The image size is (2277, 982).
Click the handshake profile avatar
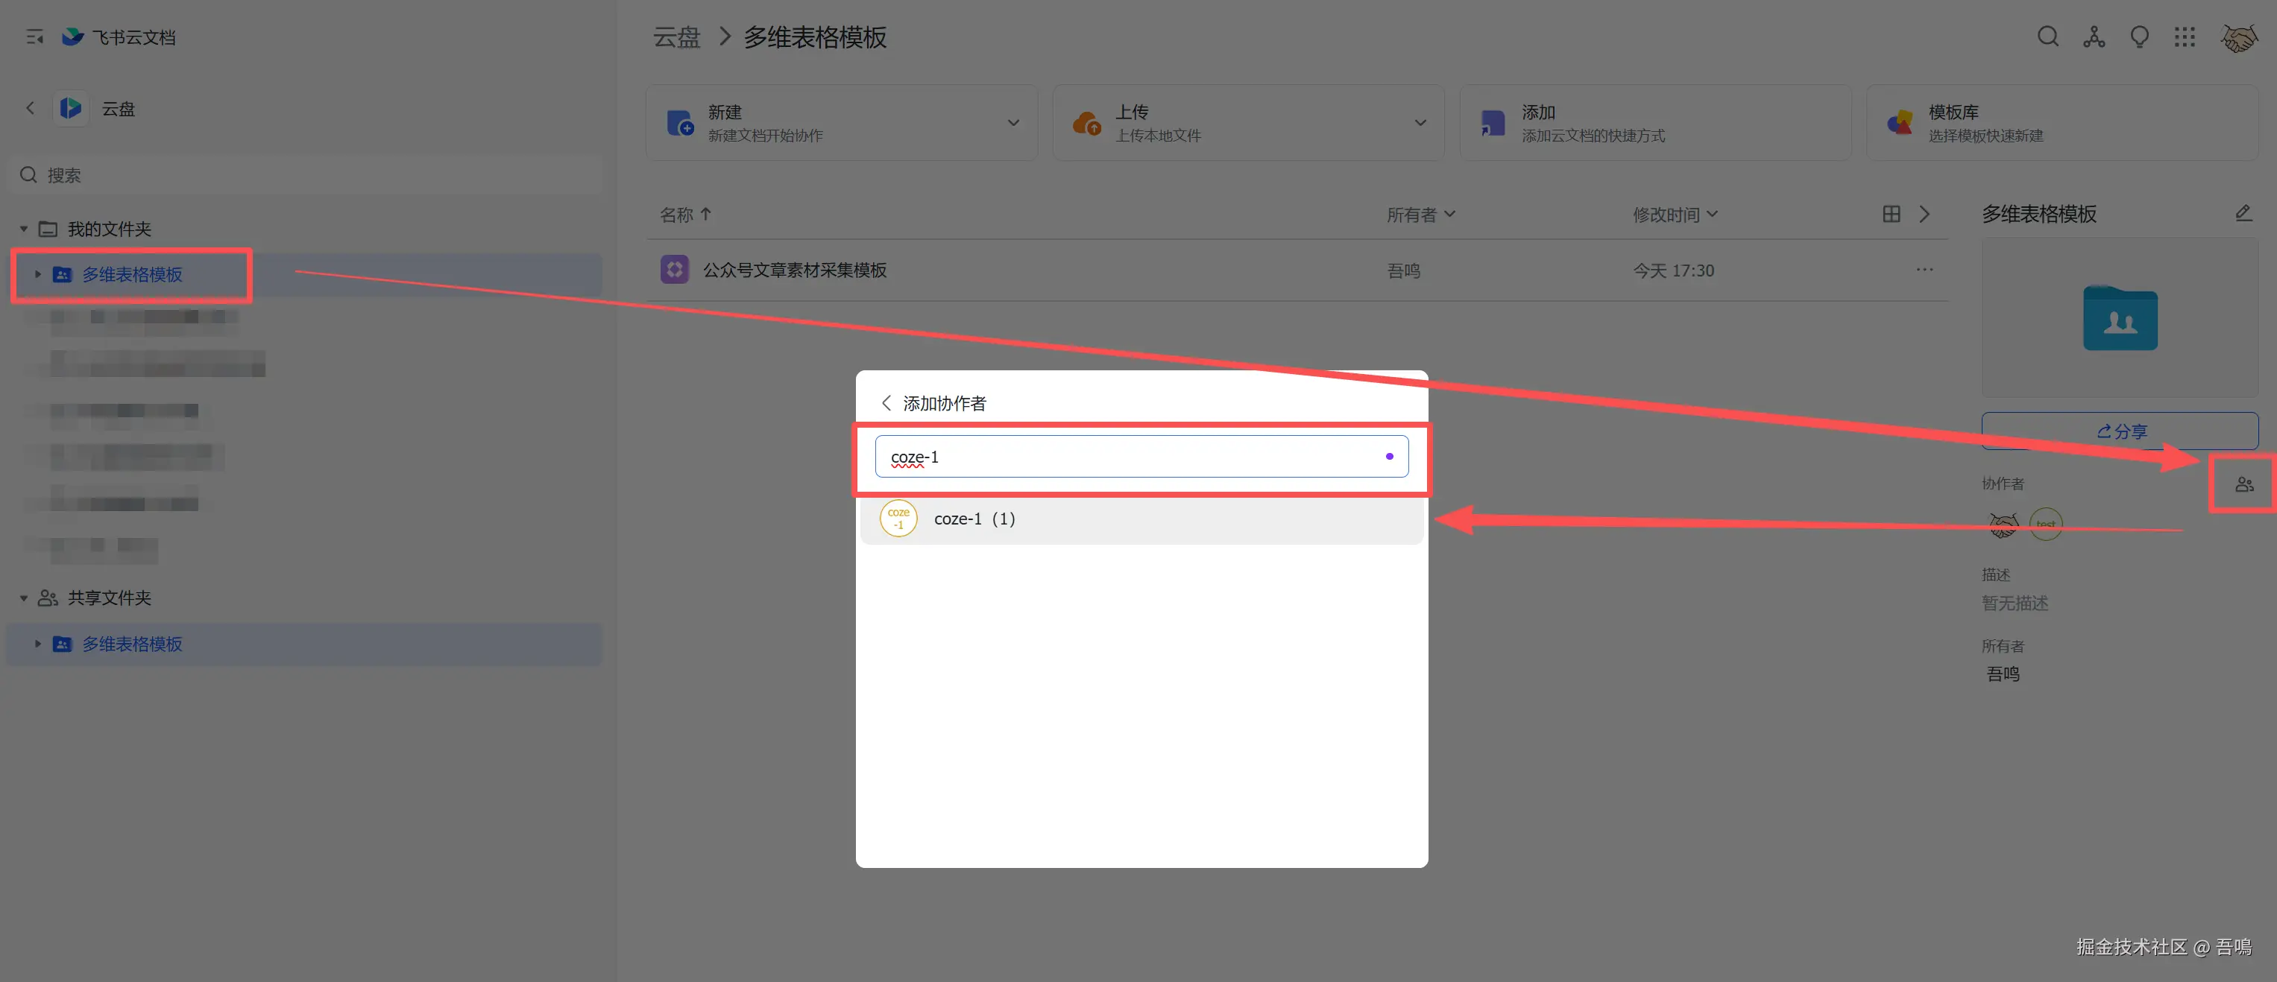pyautogui.click(x=2238, y=37)
